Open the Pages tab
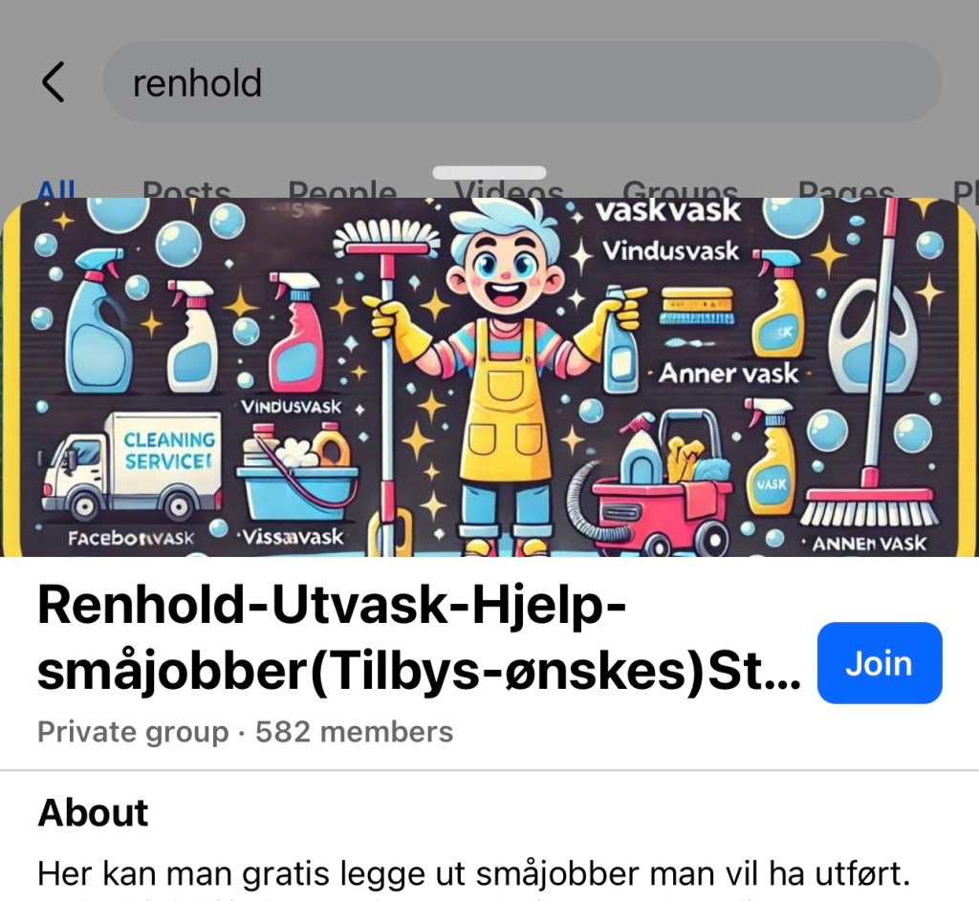This screenshot has width=979, height=901. coord(845,188)
